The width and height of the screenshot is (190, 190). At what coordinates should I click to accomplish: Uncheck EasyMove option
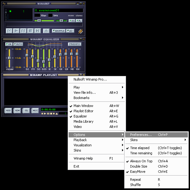(x=157, y=172)
